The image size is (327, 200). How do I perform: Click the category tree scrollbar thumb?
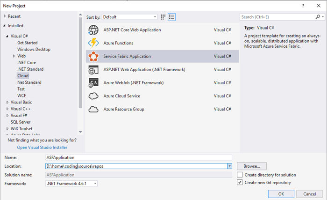(x=80, y=63)
